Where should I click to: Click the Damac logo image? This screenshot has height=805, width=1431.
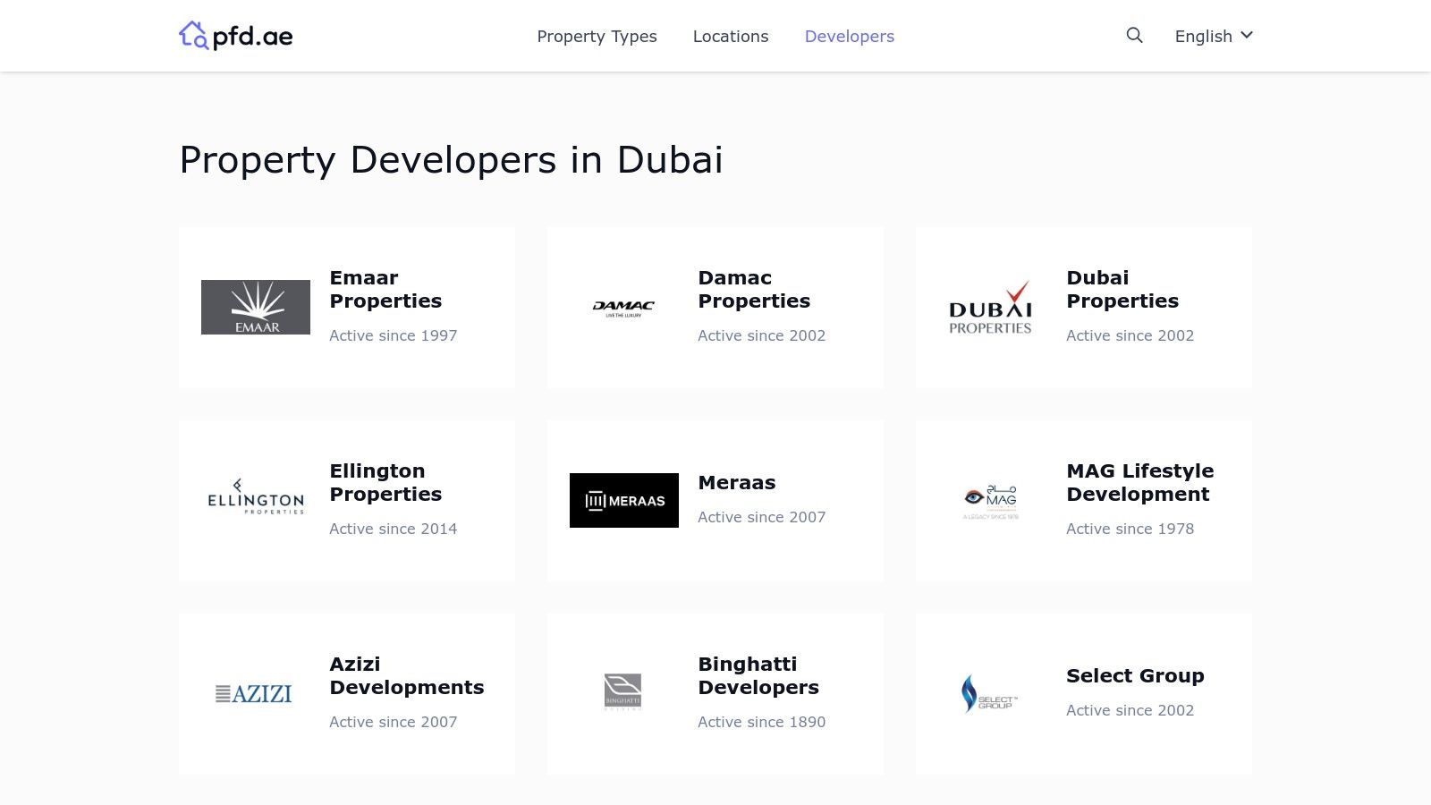[624, 307]
